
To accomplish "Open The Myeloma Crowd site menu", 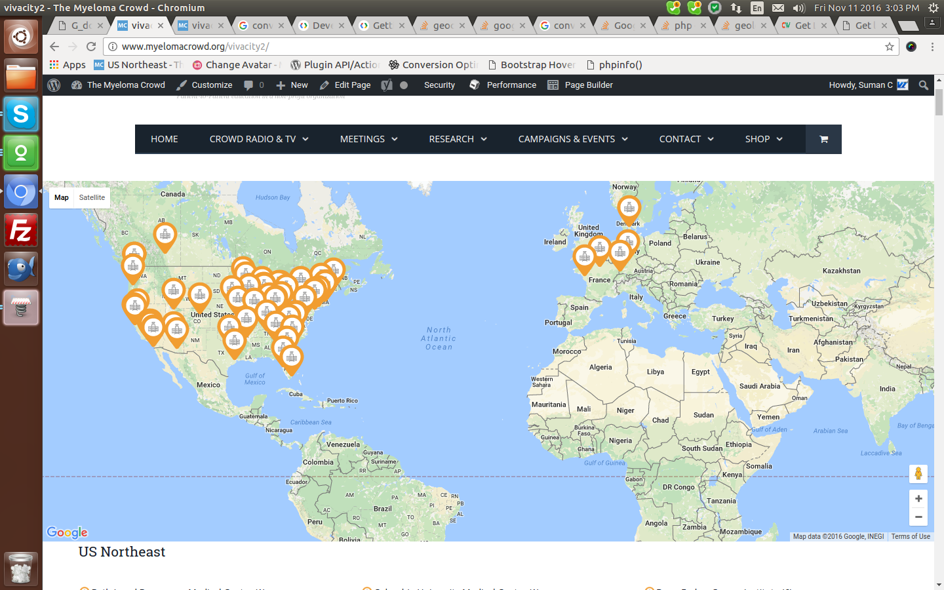I will [x=118, y=85].
